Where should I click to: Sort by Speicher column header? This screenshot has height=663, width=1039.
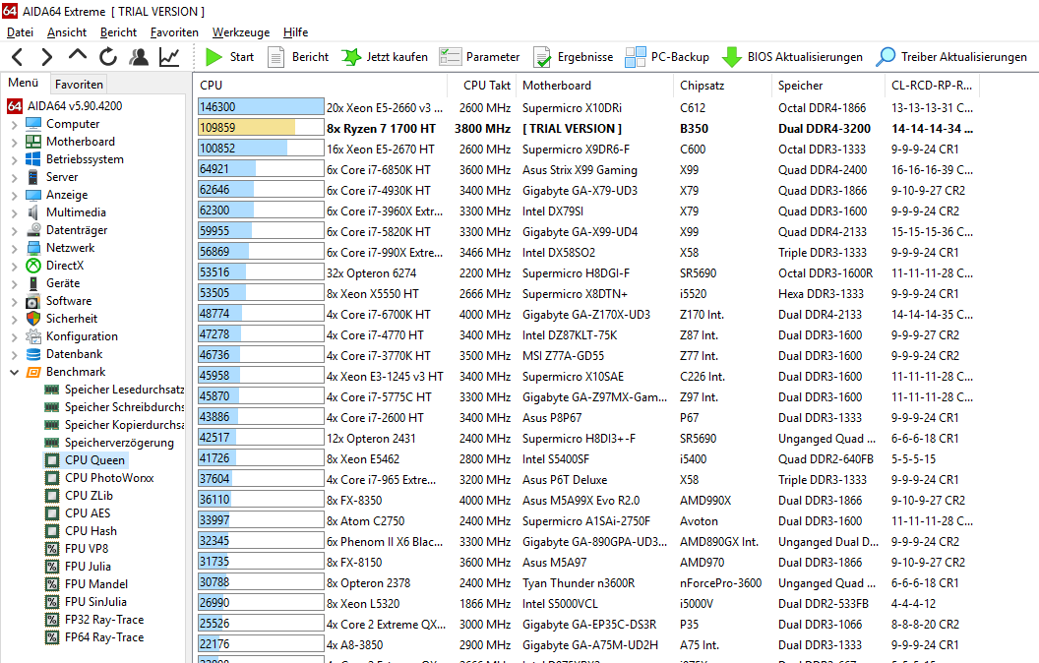pos(828,86)
